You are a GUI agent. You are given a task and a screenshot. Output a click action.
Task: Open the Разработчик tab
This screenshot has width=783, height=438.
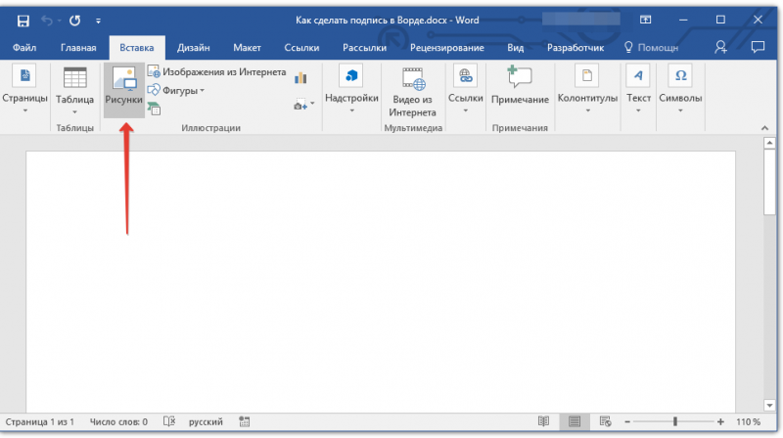[x=576, y=47]
